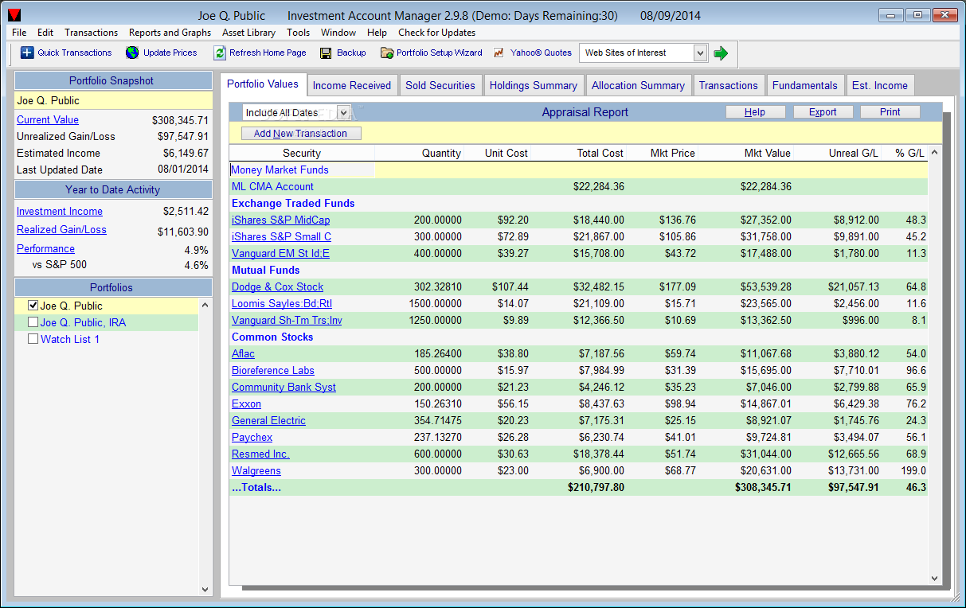This screenshot has height=608, width=966.
Task: Open the Resmed Inc. link
Action: coord(260,454)
